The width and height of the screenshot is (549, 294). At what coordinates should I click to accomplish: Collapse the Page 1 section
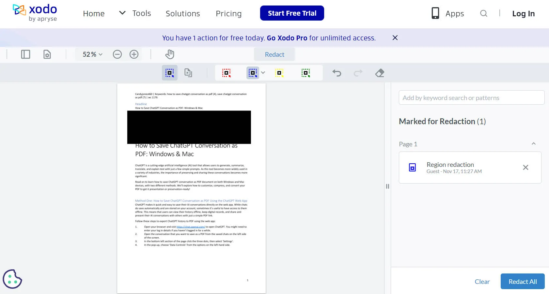pyautogui.click(x=533, y=143)
